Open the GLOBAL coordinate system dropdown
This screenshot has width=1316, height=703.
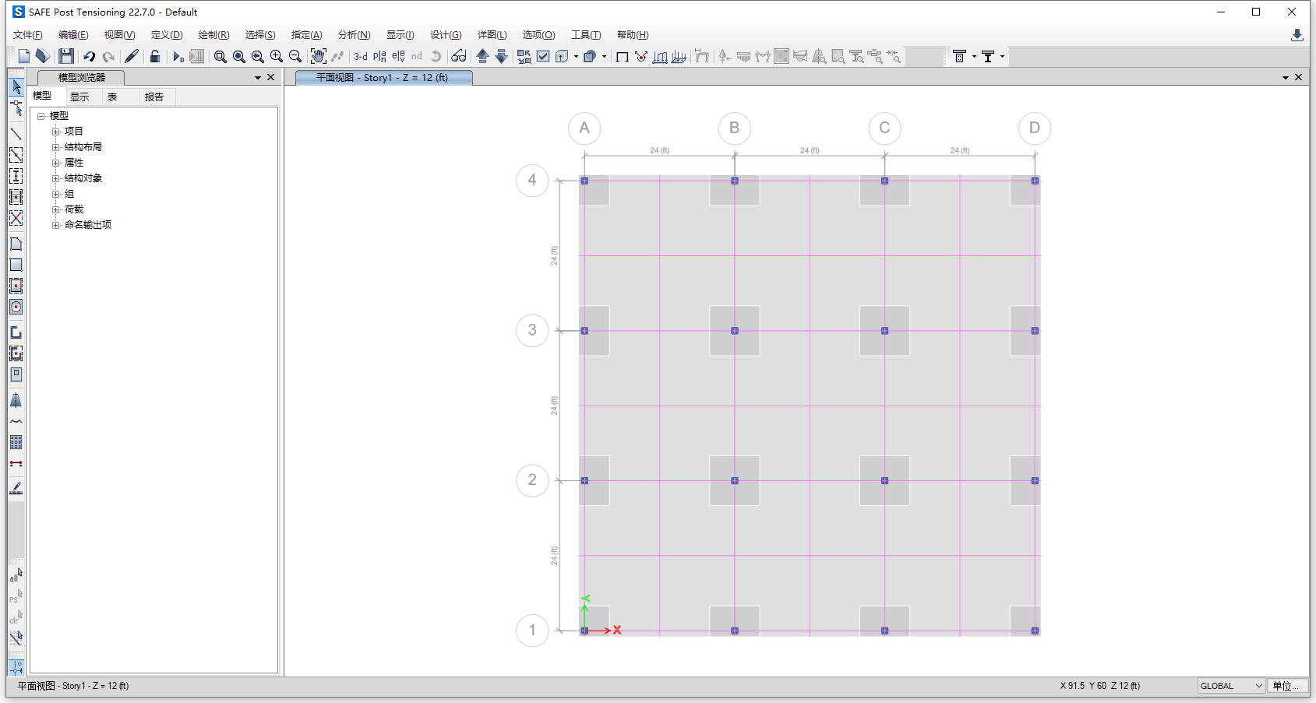[x=1231, y=686]
